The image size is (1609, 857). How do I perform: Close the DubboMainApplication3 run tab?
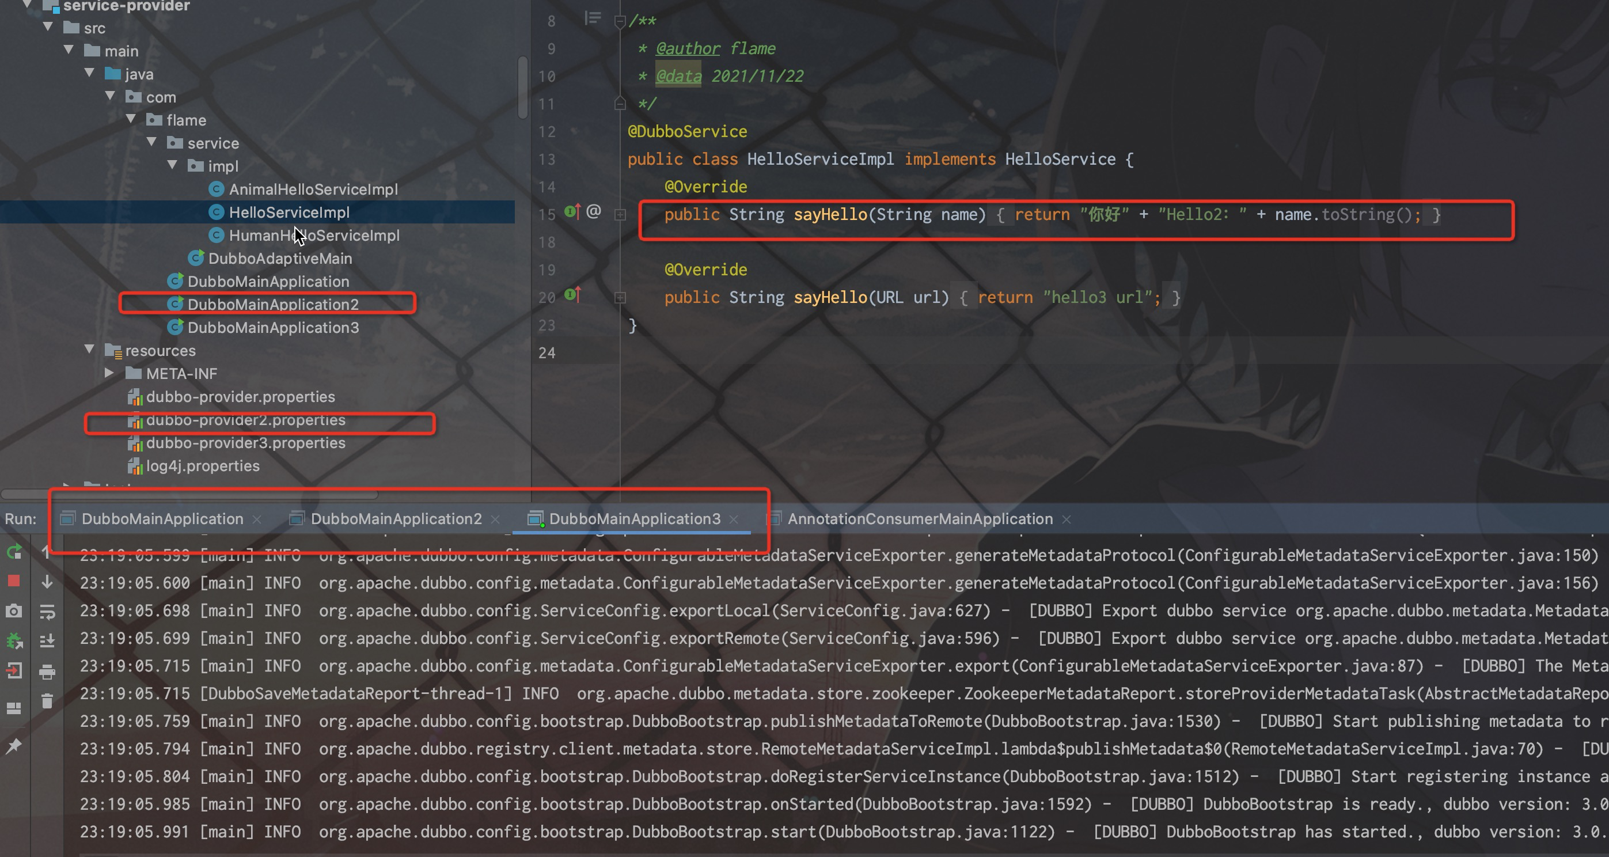[x=735, y=519]
